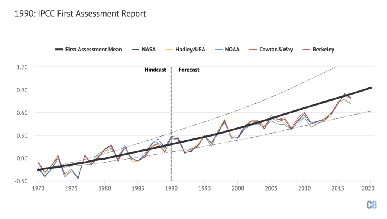Click the '0.6C' y-axis label
This screenshot has width=387, height=219.
[22, 113]
